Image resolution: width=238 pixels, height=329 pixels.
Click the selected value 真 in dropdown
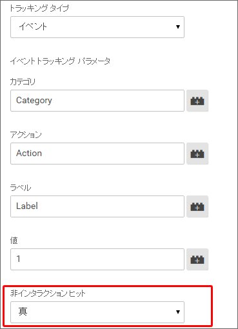coord(23,312)
